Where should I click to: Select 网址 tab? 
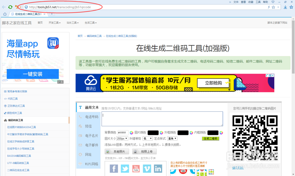click(88, 154)
